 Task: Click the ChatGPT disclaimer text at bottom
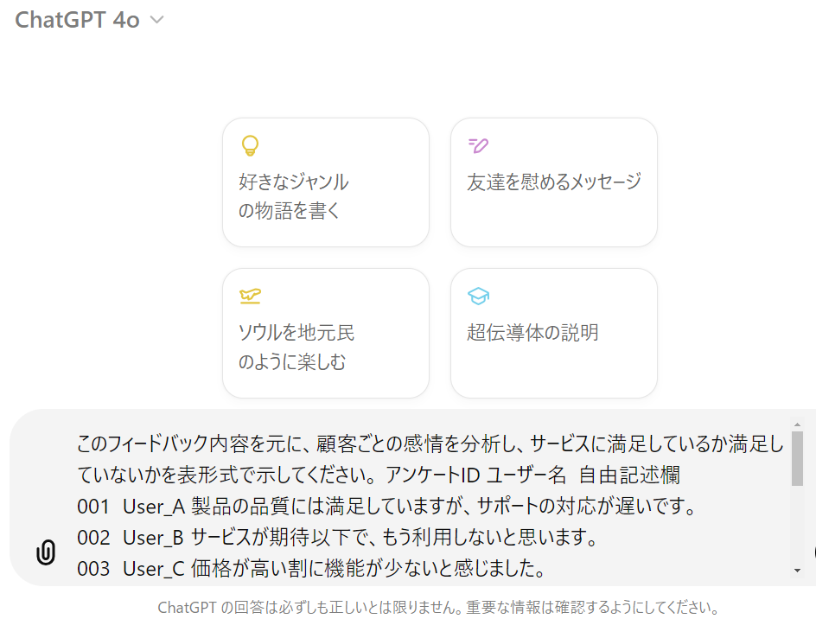(438, 607)
